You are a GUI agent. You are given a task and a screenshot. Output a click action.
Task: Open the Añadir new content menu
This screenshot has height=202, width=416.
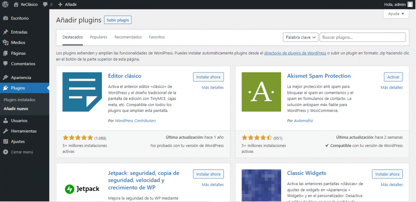[x=67, y=5]
